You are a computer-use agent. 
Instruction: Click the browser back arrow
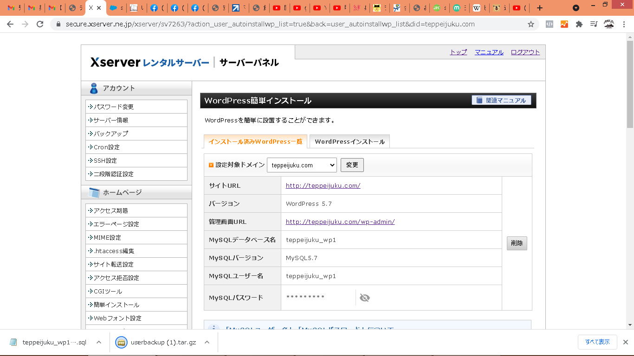pos(10,24)
